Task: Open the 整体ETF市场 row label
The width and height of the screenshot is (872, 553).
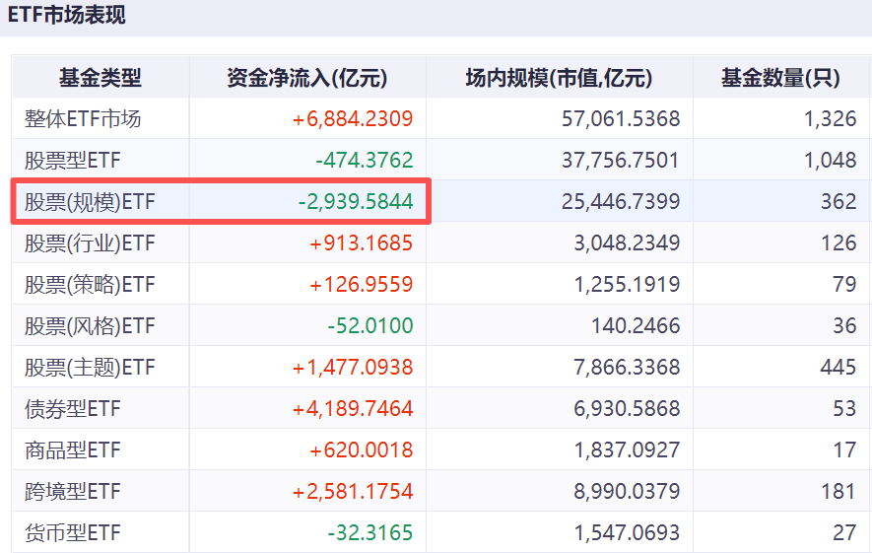Action: click(x=83, y=119)
